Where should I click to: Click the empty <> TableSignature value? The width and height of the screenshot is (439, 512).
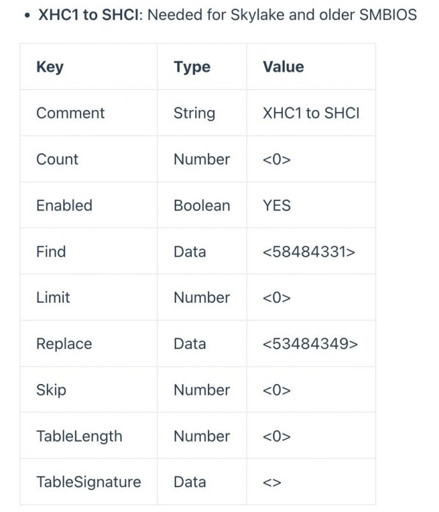(271, 482)
